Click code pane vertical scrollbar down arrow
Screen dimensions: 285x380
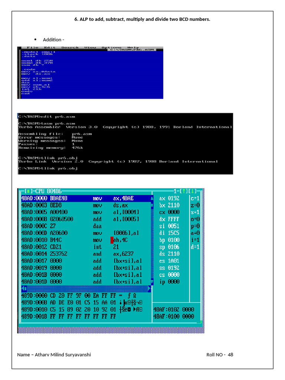[x=152, y=282]
